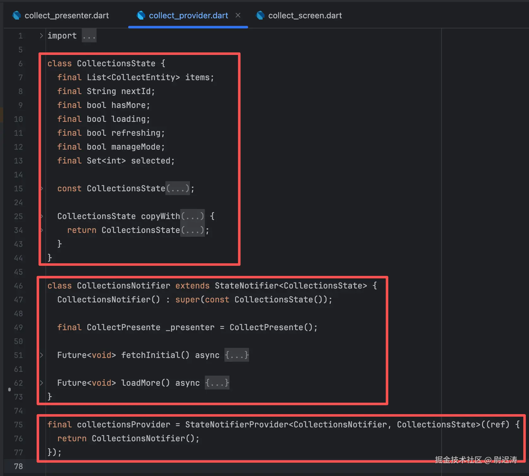Screen dimensions: 529x476
Task: Expand the fold arrow beside line 34 return
Action: click(x=41, y=230)
